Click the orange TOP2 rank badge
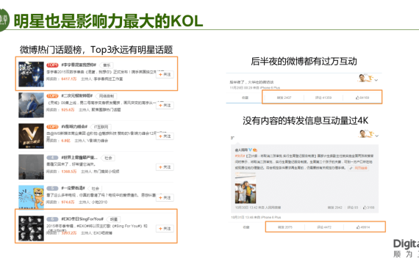The image size is (419, 264). click(x=52, y=96)
